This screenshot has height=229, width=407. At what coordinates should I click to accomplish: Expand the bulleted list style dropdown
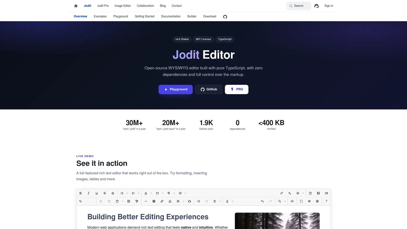click(127, 193)
